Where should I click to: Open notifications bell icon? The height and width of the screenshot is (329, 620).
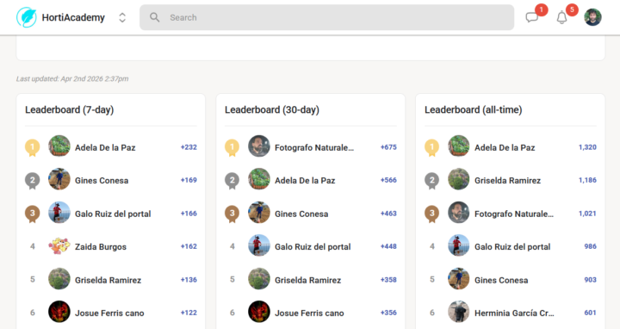point(561,17)
